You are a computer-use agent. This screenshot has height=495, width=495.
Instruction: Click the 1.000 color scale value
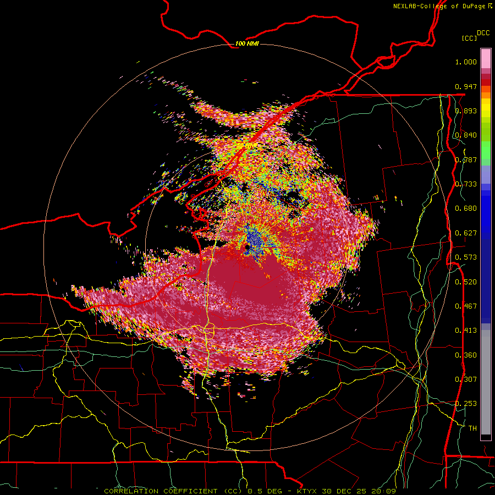[466, 62]
